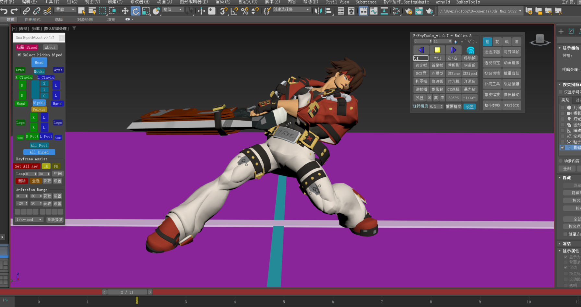Open the 创建选择集 named selection dropdown

[291, 10]
